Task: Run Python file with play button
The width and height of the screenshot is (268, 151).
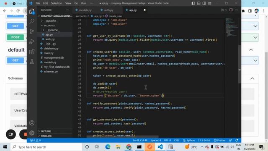Action: pyautogui.click(x=222, y=10)
